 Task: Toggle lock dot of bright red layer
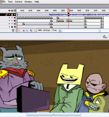[x=12, y=24]
